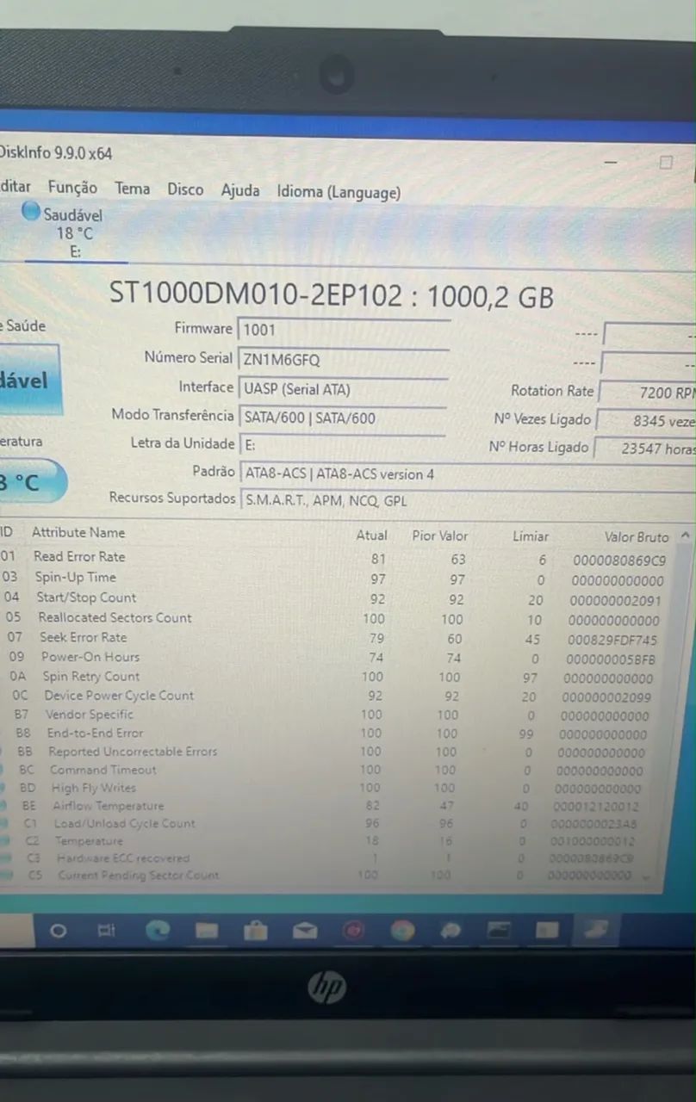
Task: Click the Rotation Rate value 7200 RPM
Action: pos(647,393)
